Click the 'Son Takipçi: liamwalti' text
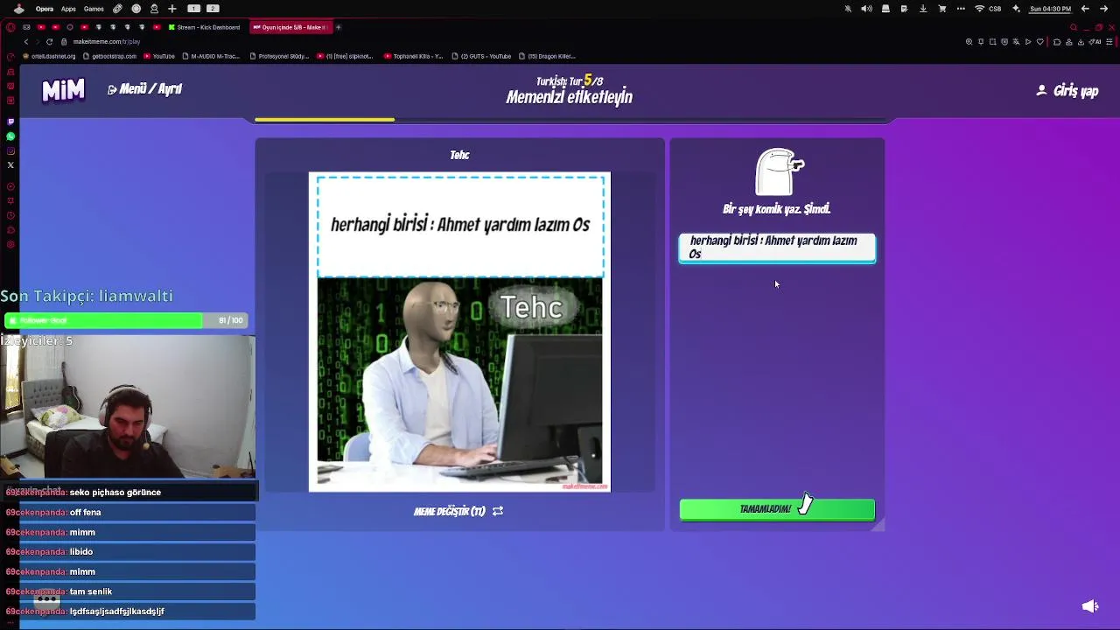 point(87,296)
